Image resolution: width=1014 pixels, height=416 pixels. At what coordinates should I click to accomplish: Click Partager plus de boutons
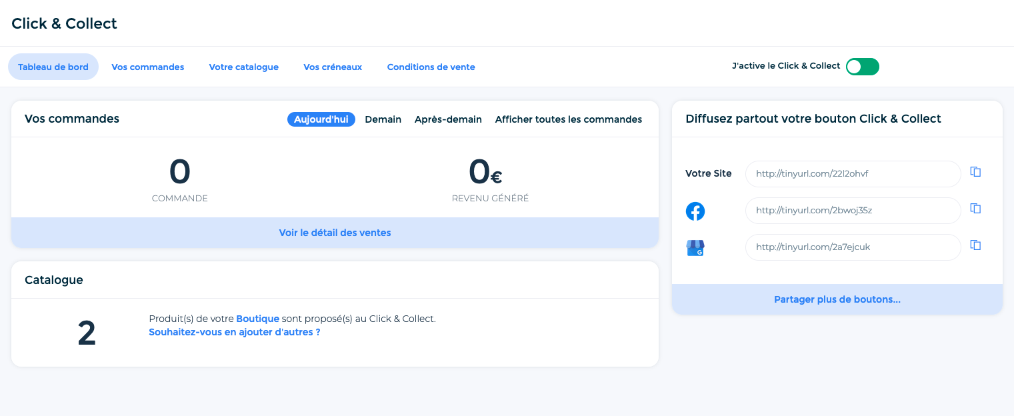click(x=837, y=299)
